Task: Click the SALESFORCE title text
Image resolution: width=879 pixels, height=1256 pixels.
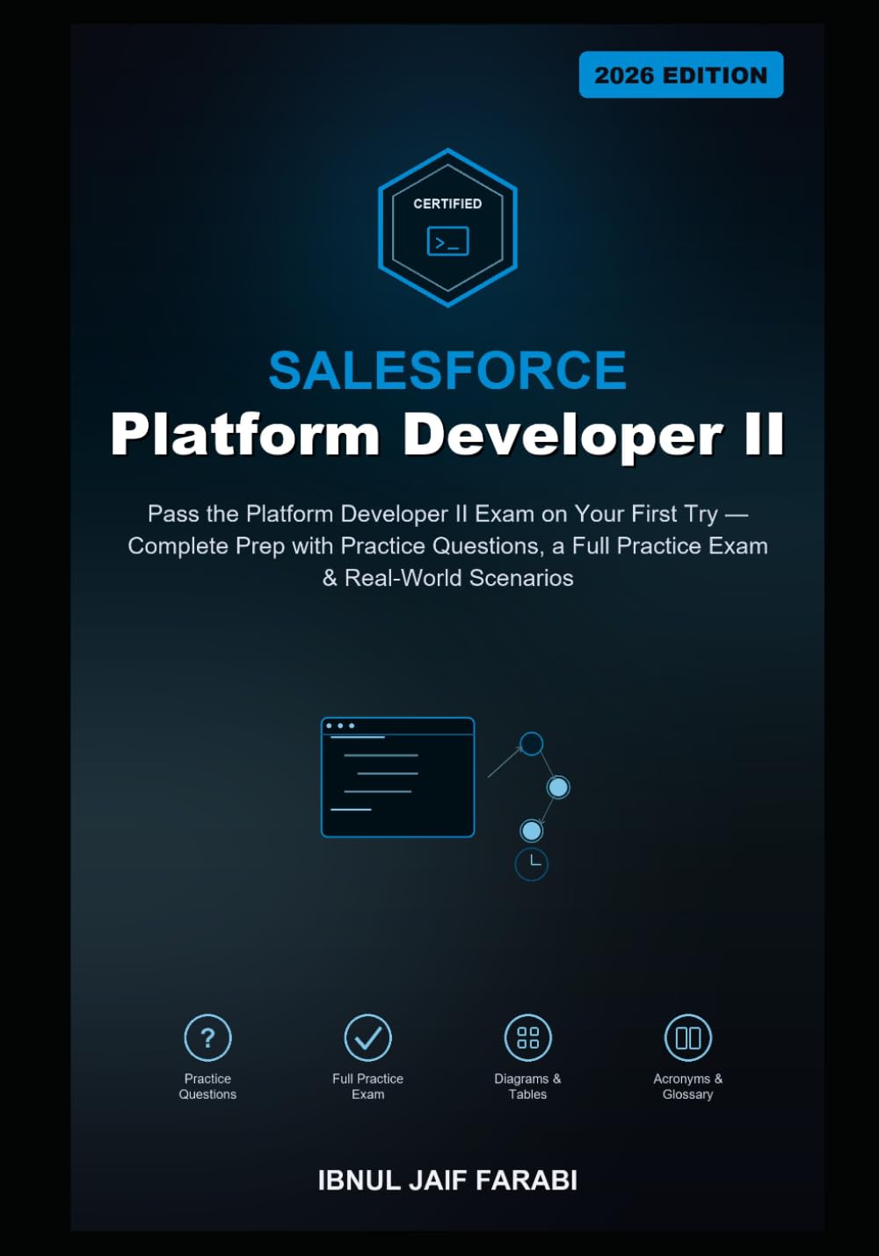Action: pyautogui.click(x=447, y=370)
